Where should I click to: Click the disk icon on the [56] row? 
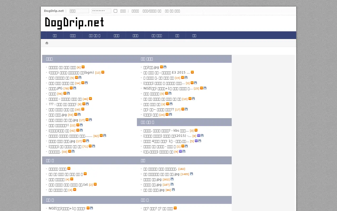coord(68,93)
